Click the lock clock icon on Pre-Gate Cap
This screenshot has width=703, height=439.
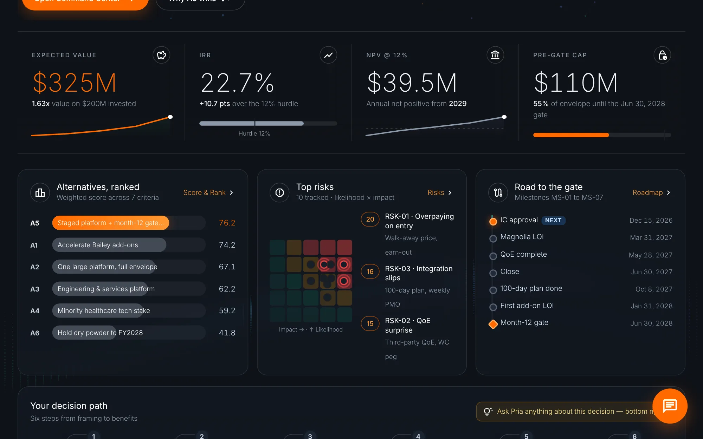pos(662,55)
